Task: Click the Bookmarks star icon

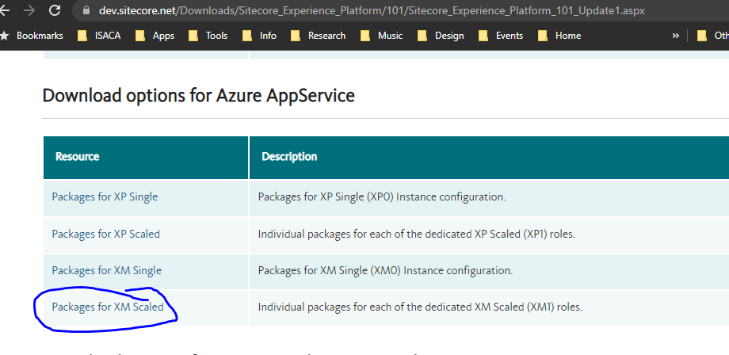Action: (x=4, y=36)
